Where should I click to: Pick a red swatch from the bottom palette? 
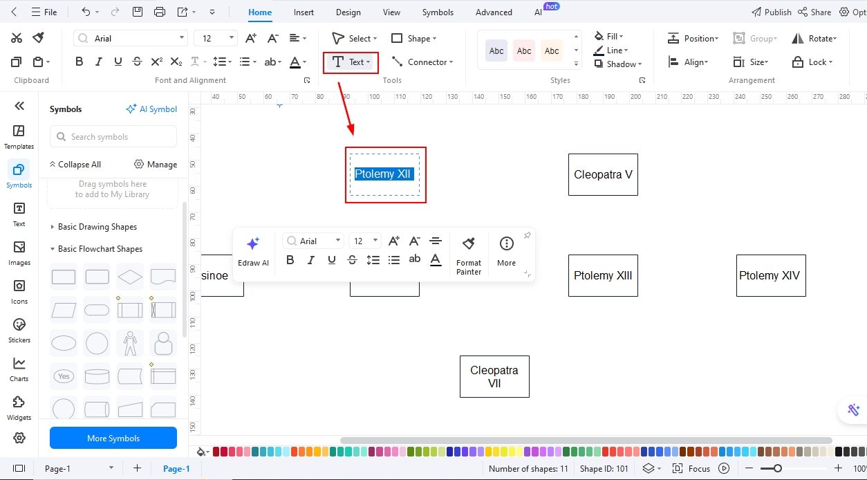(x=216, y=450)
